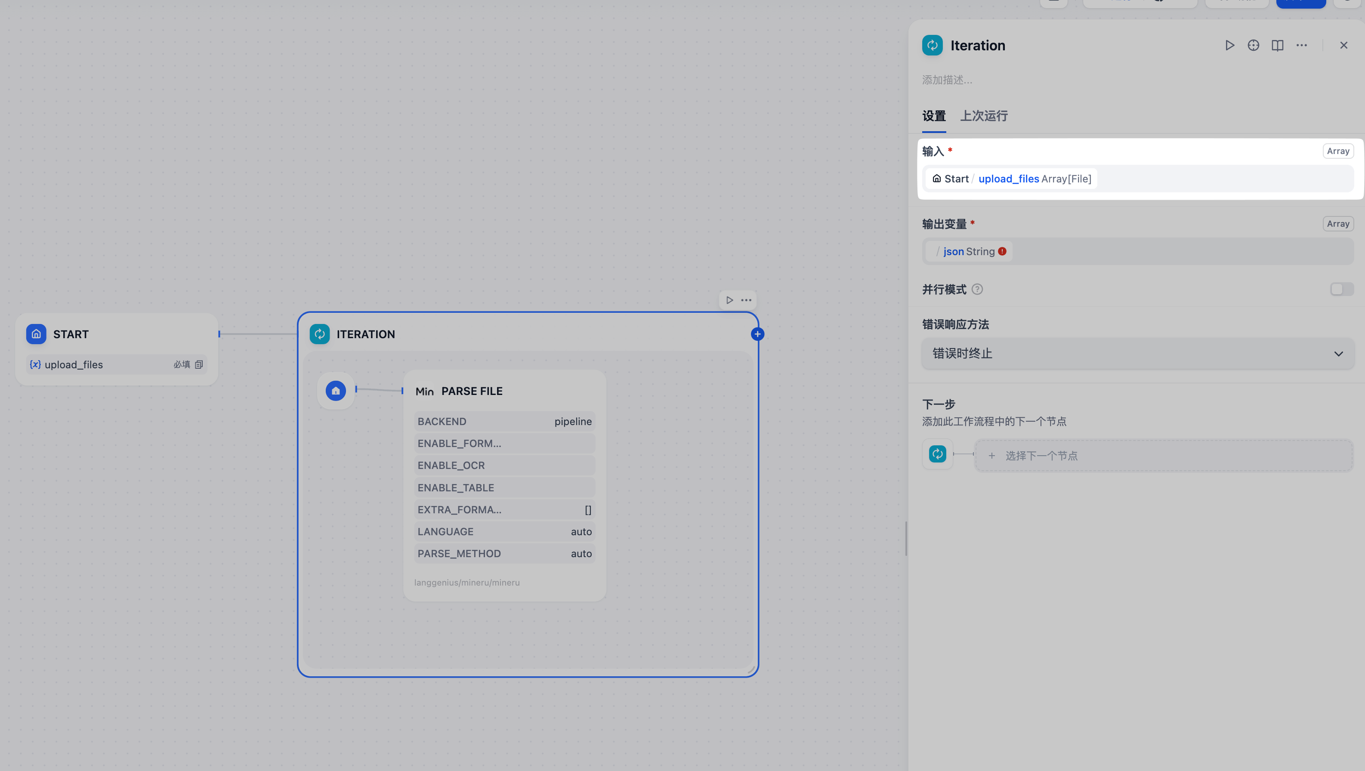Click the 添加描述 description field
The width and height of the screenshot is (1365, 771).
[x=948, y=80]
